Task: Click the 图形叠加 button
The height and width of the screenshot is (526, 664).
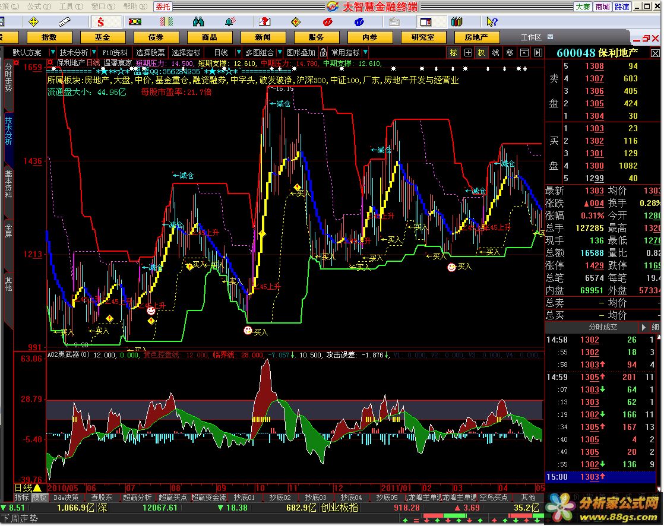Action: (301, 52)
